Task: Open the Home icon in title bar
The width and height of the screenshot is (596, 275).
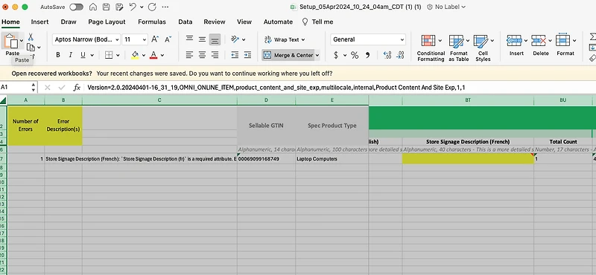Action: pyautogui.click(x=92, y=7)
